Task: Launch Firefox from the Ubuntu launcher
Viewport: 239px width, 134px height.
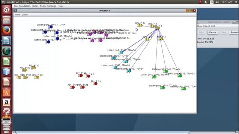Action: click(6, 30)
